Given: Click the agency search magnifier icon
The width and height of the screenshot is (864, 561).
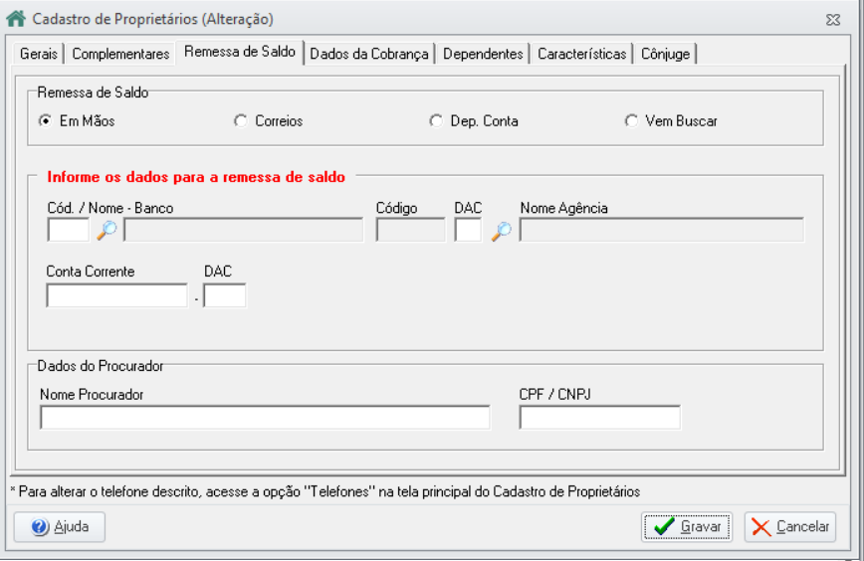Looking at the screenshot, I should click(501, 231).
